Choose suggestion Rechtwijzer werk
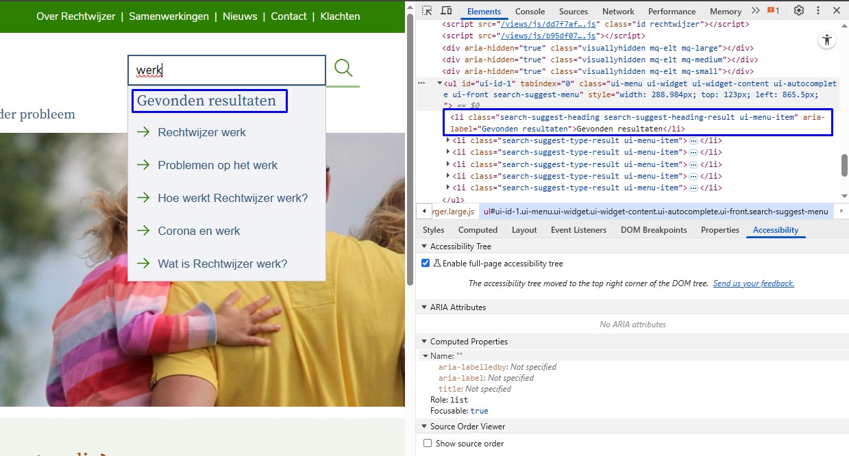The image size is (849, 456). pyautogui.click(x=226, y=132)
